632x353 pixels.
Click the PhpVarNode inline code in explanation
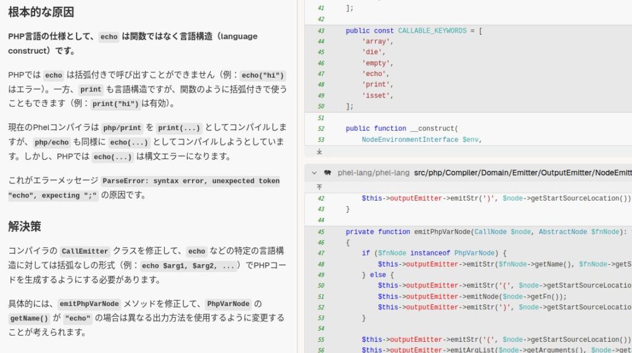[x=228, y=304]
